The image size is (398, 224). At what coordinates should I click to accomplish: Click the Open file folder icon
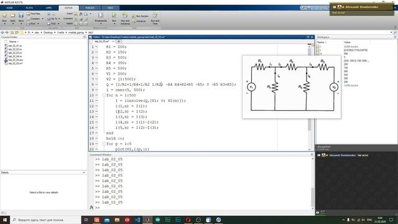(12, 16)
